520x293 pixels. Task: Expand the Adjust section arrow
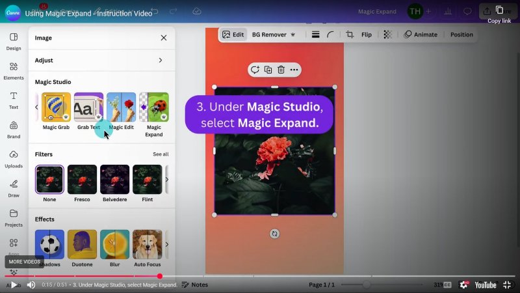161,61
